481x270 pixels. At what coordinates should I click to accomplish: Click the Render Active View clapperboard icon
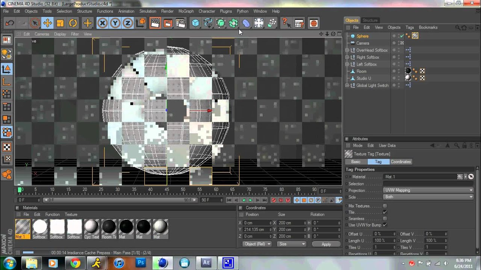(x=155, y=23)
